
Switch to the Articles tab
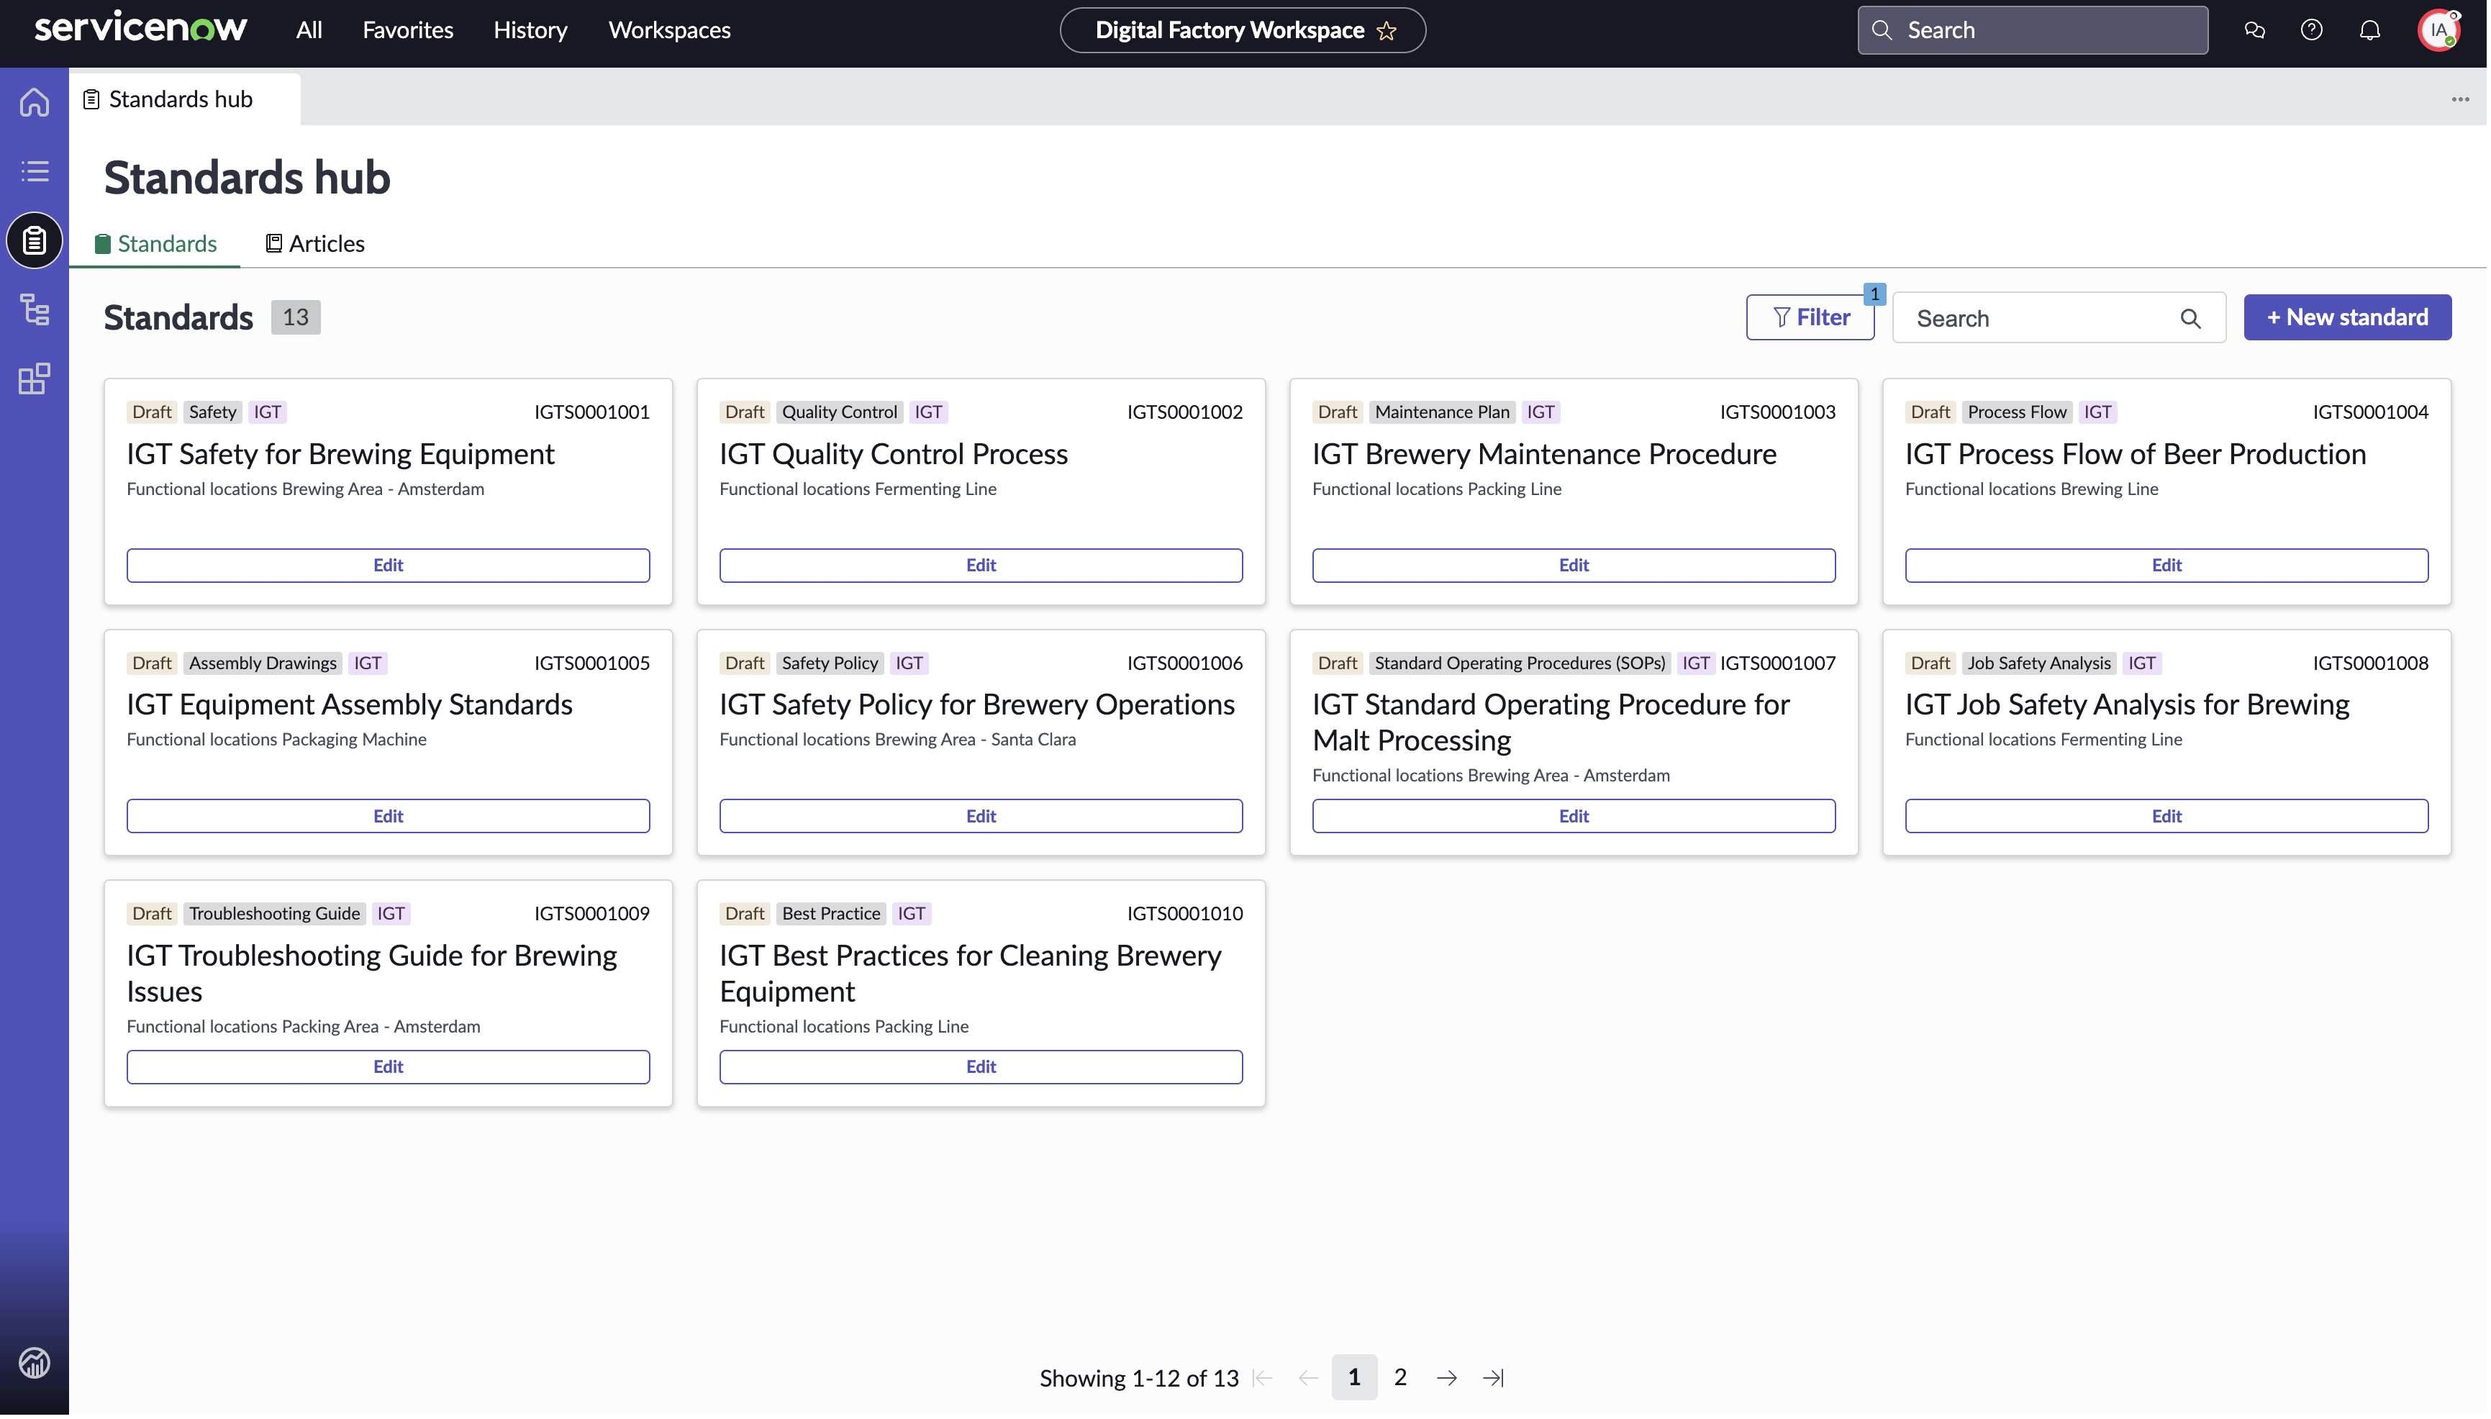pyautogui.click(x=314, y=244)
